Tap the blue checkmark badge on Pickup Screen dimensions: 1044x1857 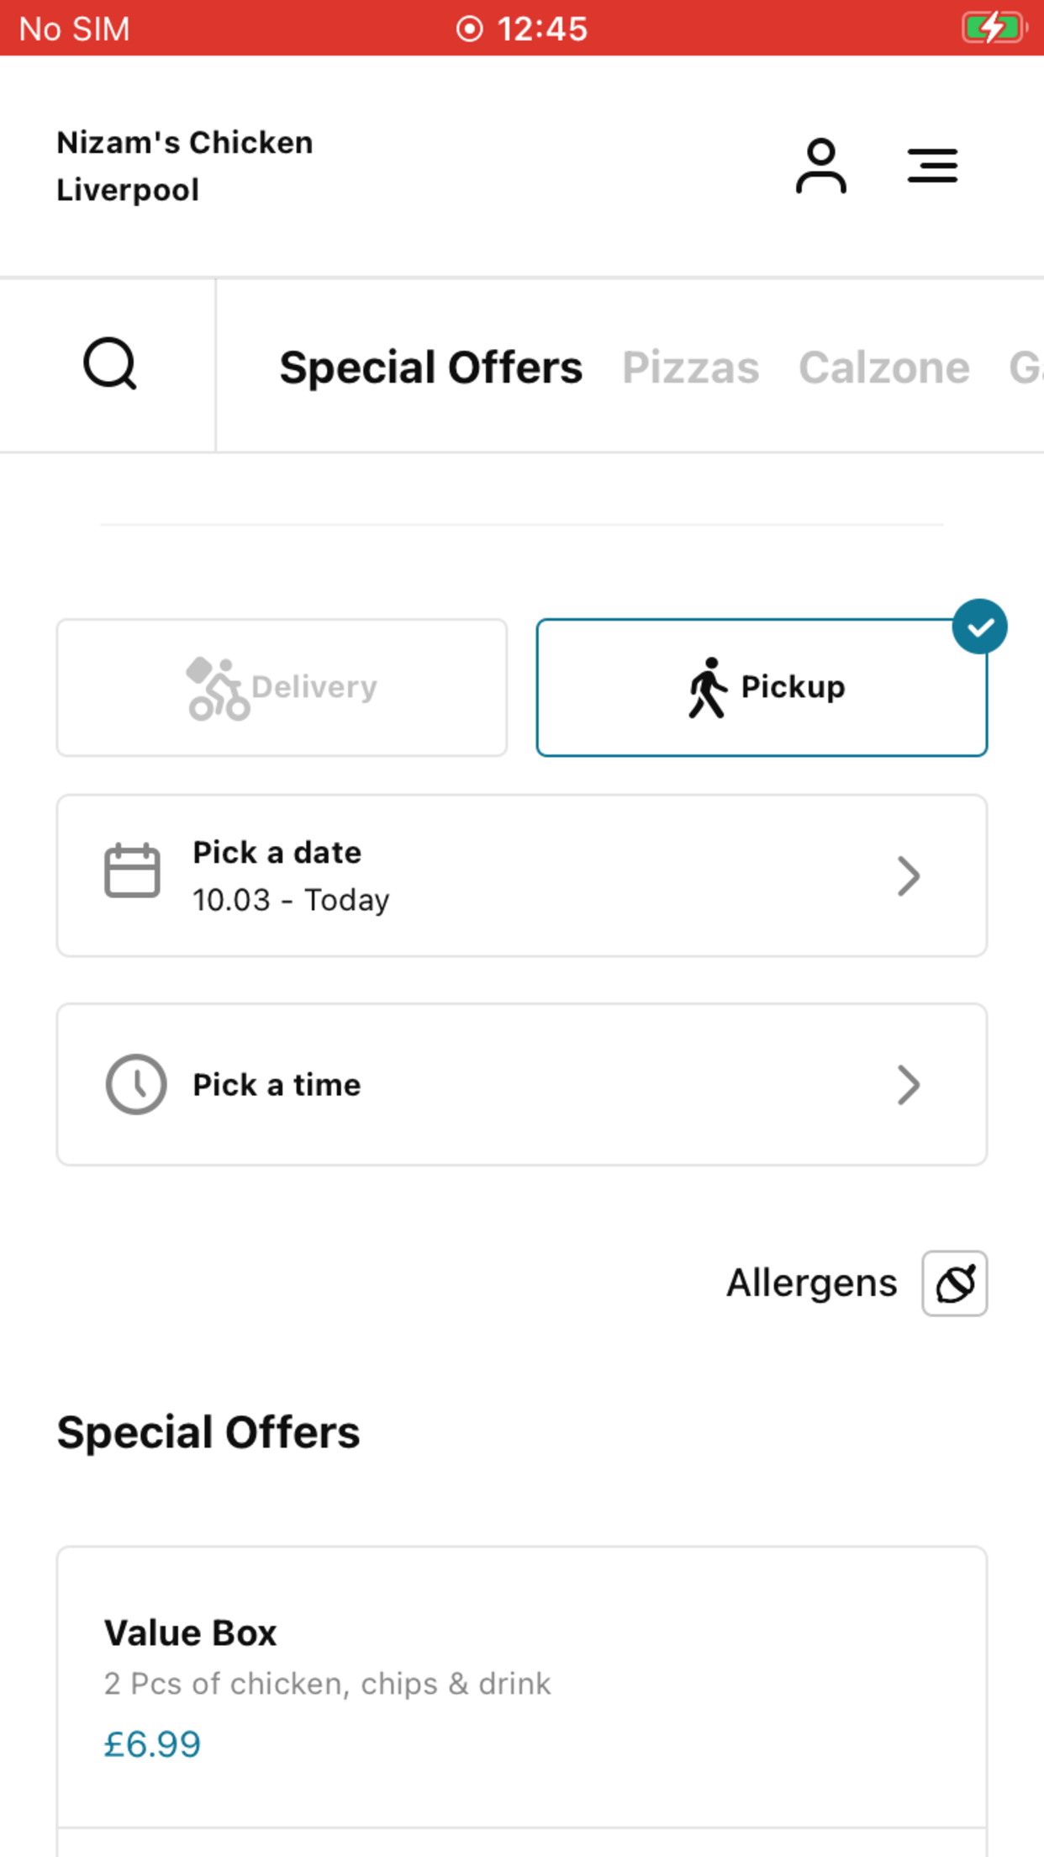[980, 627]
